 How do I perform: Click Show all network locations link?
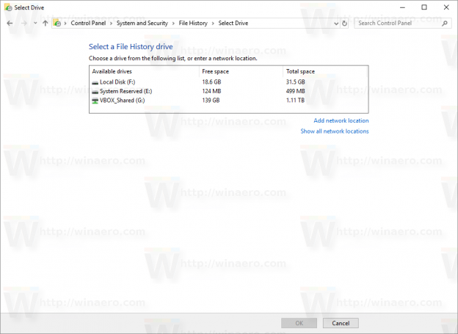(x=334, y=131)
